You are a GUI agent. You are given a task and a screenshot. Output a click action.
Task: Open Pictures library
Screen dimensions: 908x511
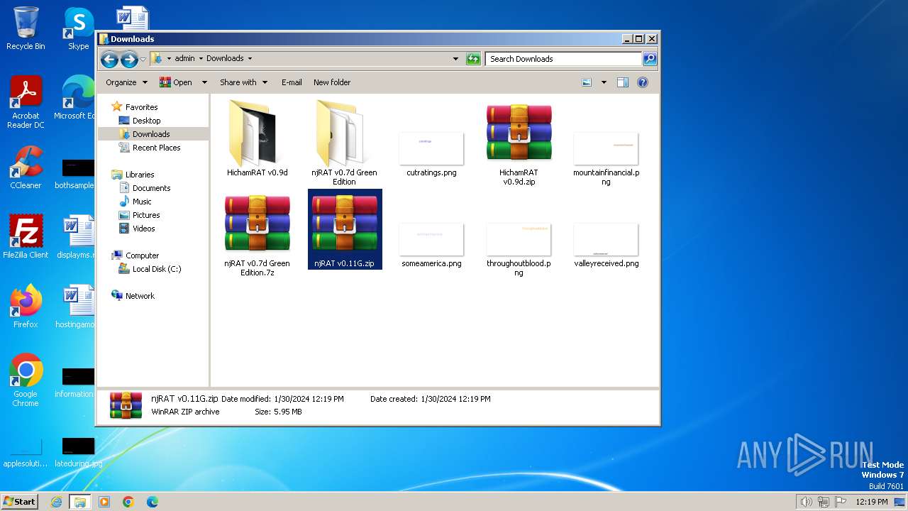(146, 215)
